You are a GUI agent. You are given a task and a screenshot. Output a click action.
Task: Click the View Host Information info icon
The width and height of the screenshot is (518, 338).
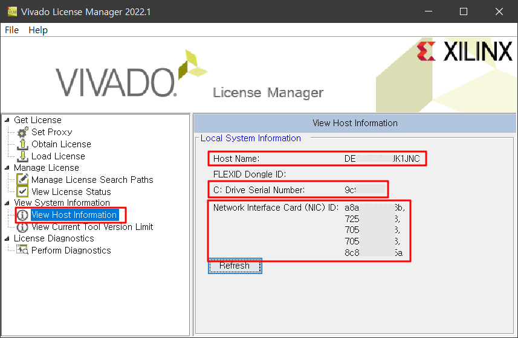coord(22,215)
